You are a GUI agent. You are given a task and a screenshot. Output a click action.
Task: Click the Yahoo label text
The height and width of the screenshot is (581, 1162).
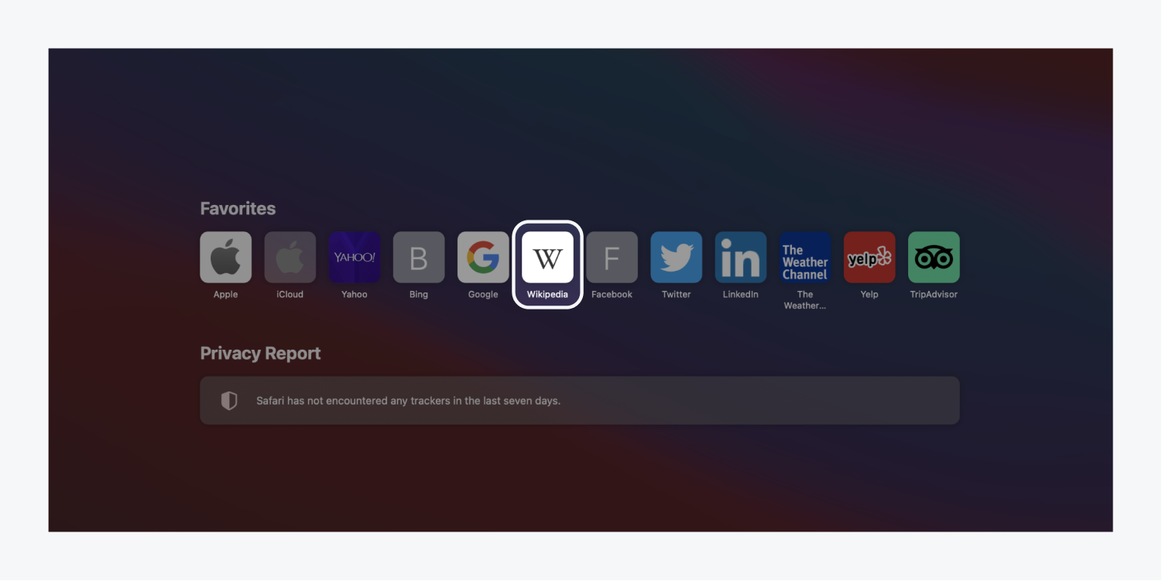pyautogui.click(x=355, y=295)
